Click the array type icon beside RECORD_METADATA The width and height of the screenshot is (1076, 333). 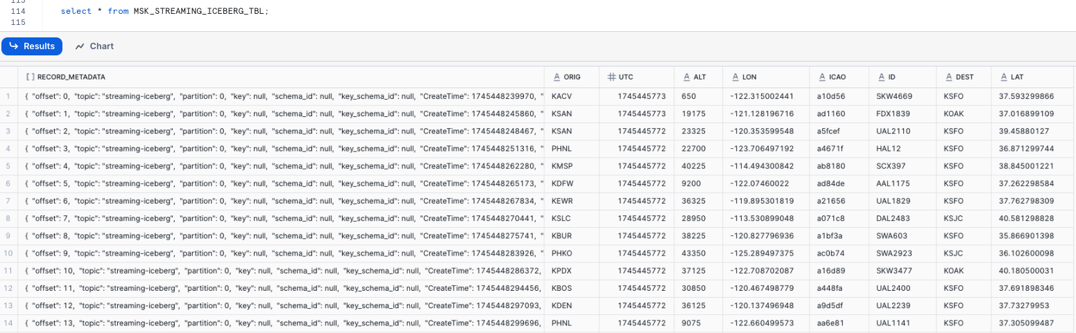[30, 77]
